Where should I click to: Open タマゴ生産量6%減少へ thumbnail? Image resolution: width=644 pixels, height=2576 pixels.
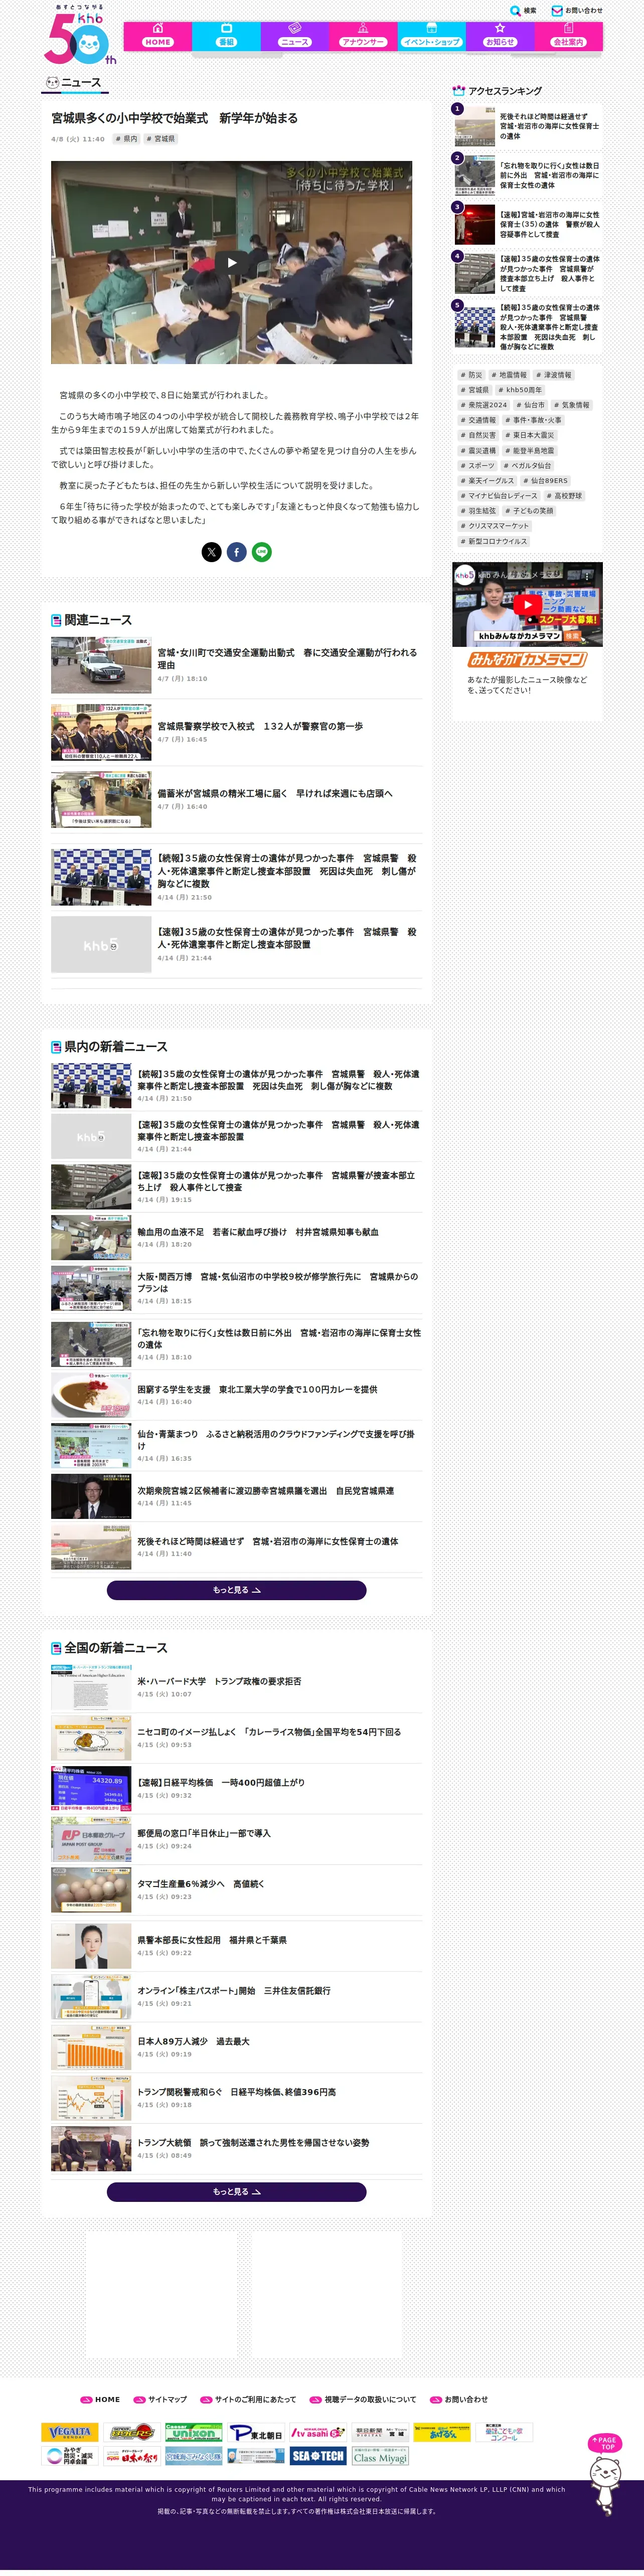(x=91, y=1890)
